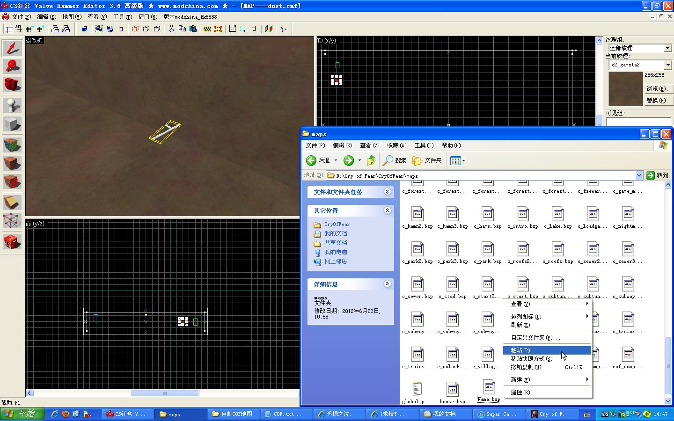Open the address bar dropdown in maps window
Viewport: 674px width, 421px height.
(x=639, y=175)
